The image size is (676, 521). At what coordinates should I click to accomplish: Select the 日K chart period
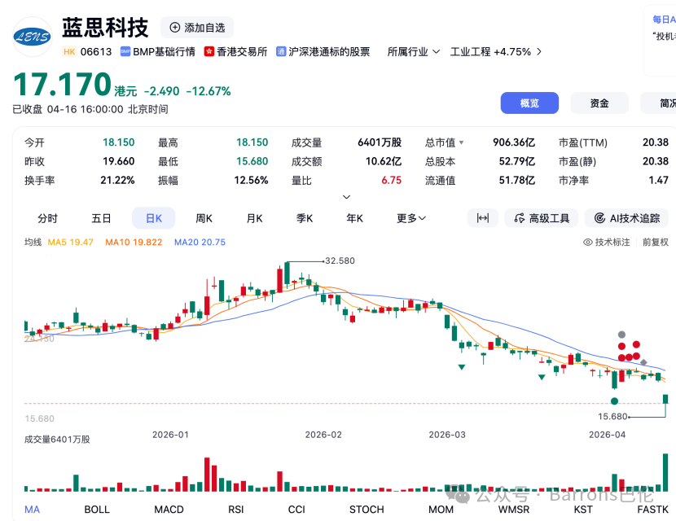(x=153, y=218)
